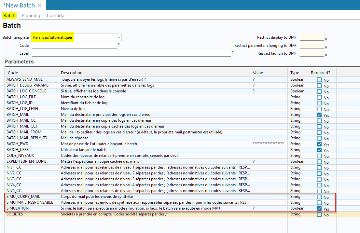
Task: Click the Restrict display to DMF field
Action: pyautogui.click(x=312, y=37)
